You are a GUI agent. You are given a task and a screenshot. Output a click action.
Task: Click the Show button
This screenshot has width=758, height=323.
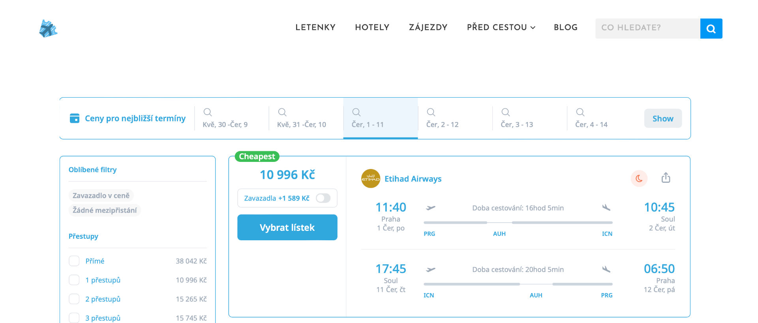click(x=662, y=119)
